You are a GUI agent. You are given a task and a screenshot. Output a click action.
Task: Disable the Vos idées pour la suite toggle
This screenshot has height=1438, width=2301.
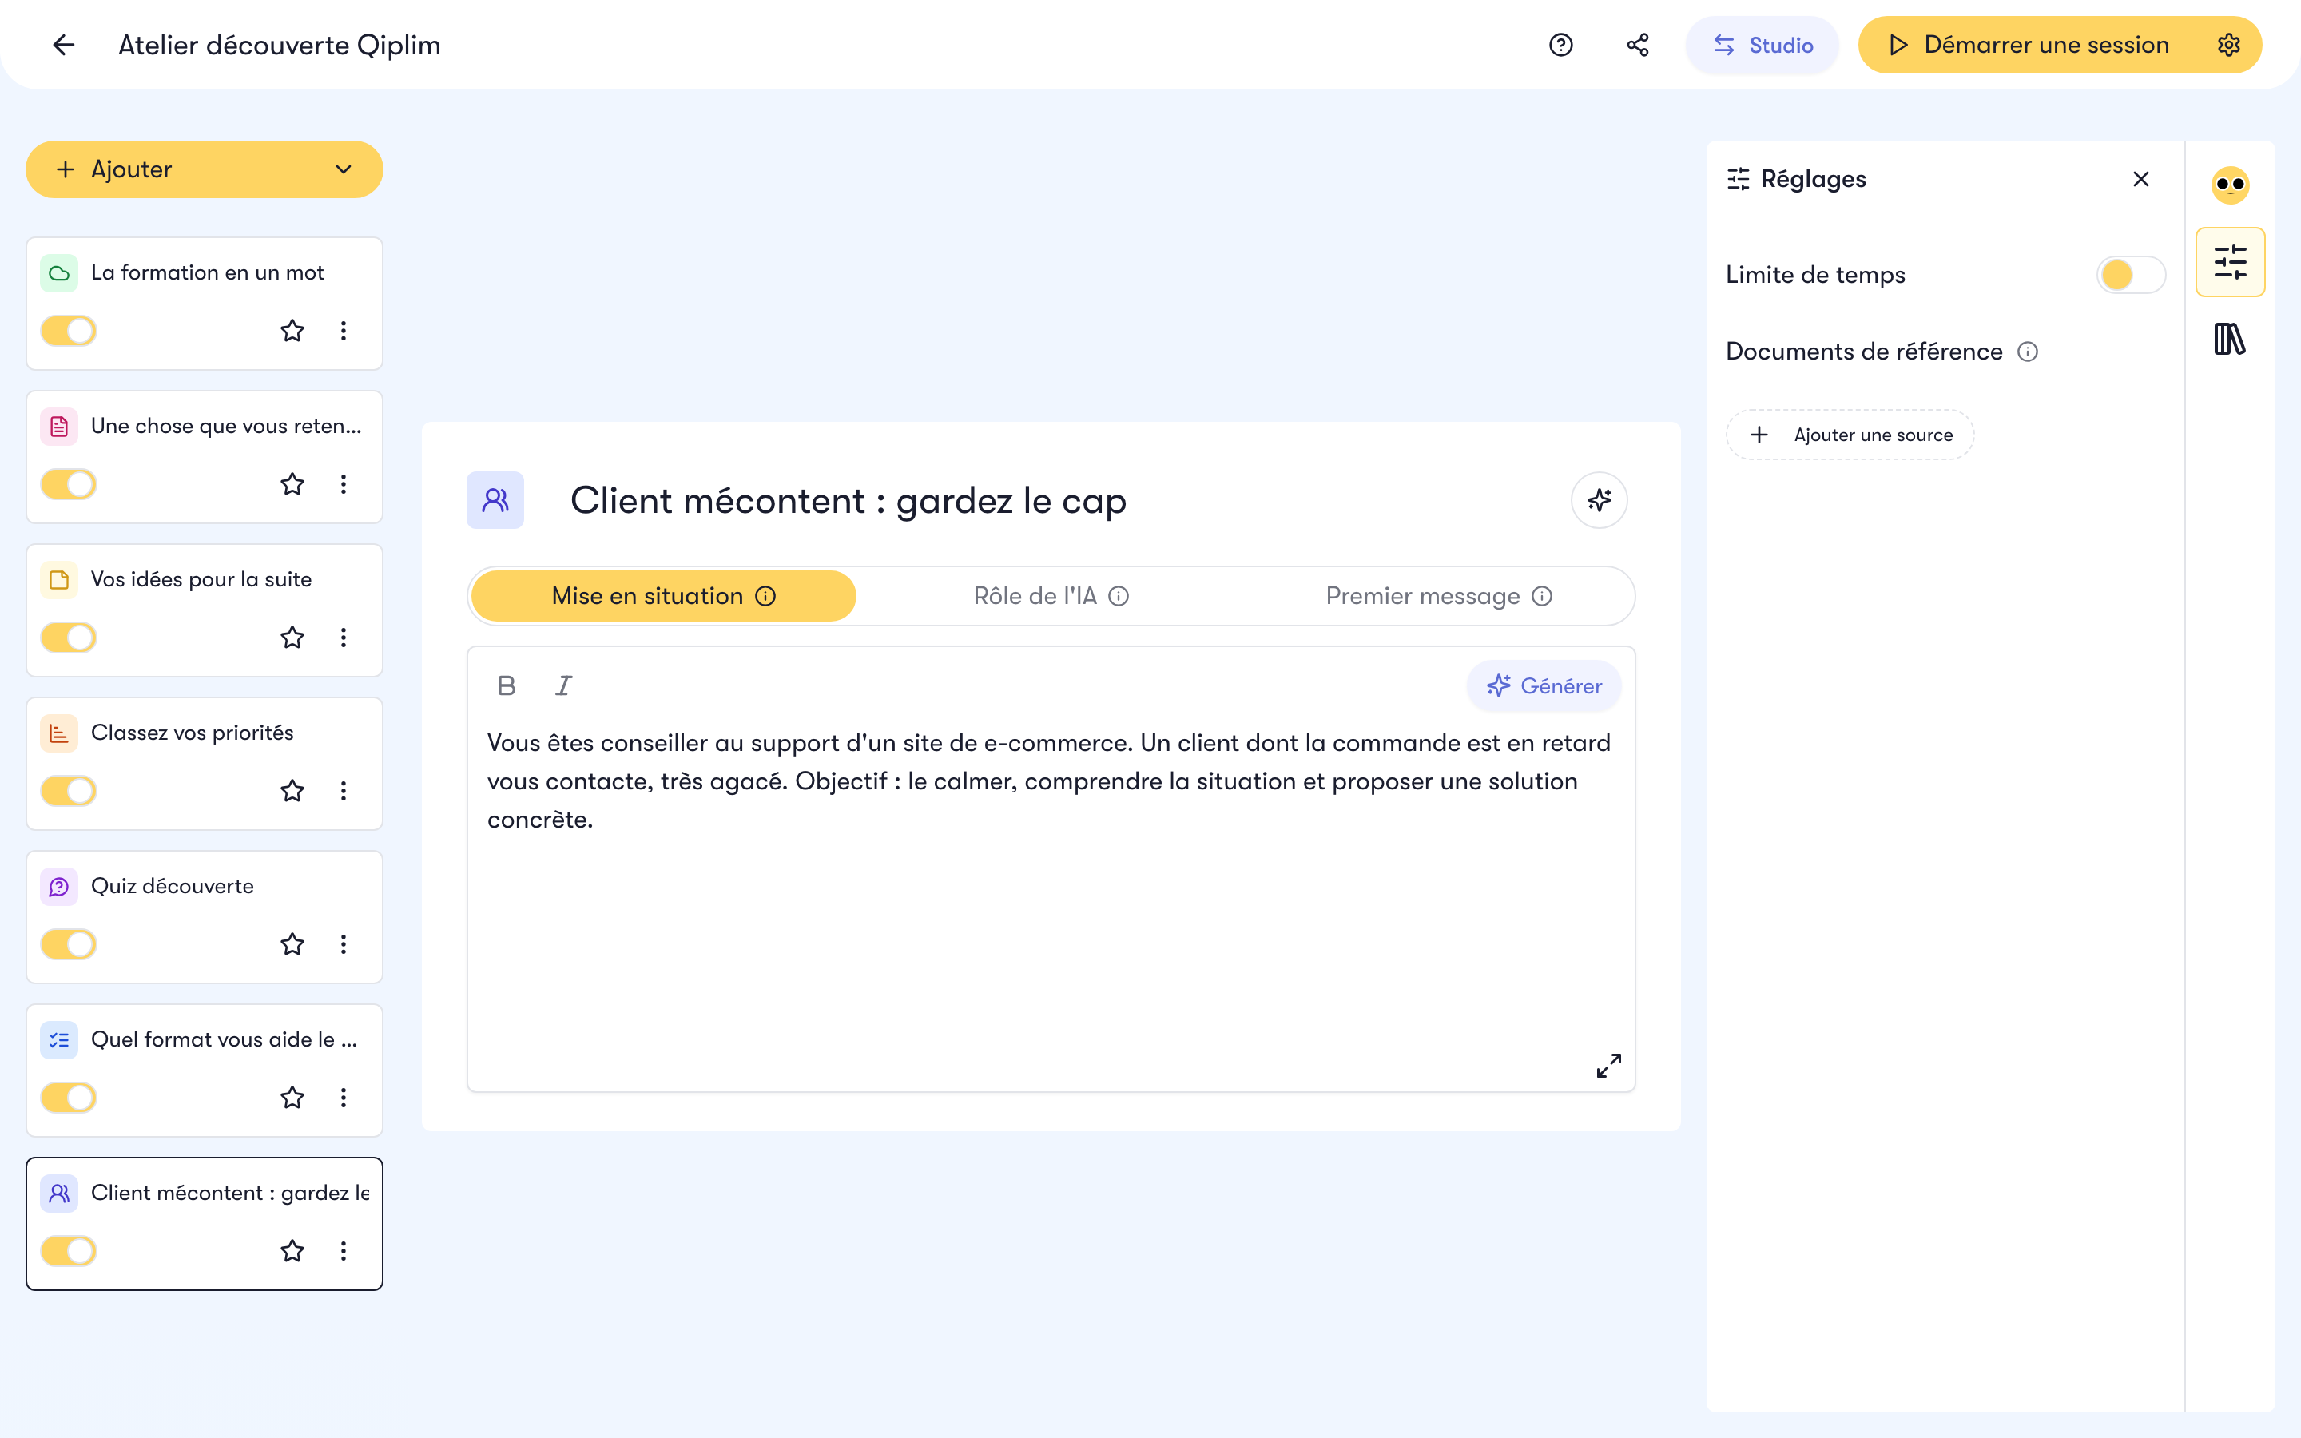click(x=69, y=638)
